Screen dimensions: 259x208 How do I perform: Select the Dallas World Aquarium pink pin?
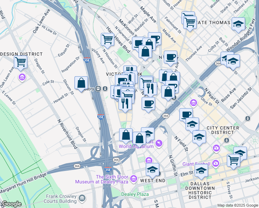click(x=159, y=143)
